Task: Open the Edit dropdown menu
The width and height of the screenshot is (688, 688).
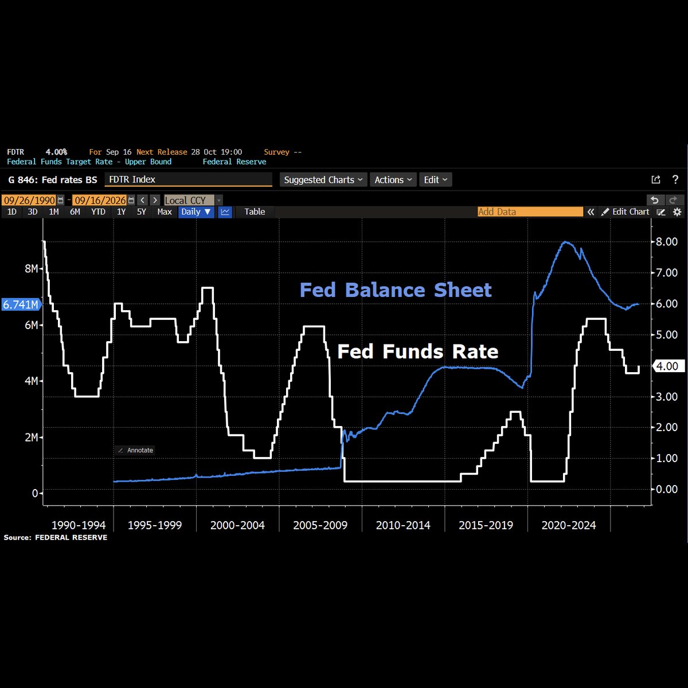Action: click(x=436, y=179)
